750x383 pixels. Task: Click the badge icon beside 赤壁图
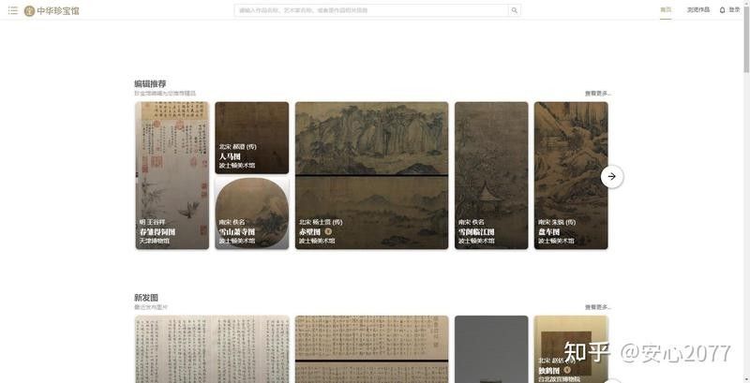(x=328, y=231)
